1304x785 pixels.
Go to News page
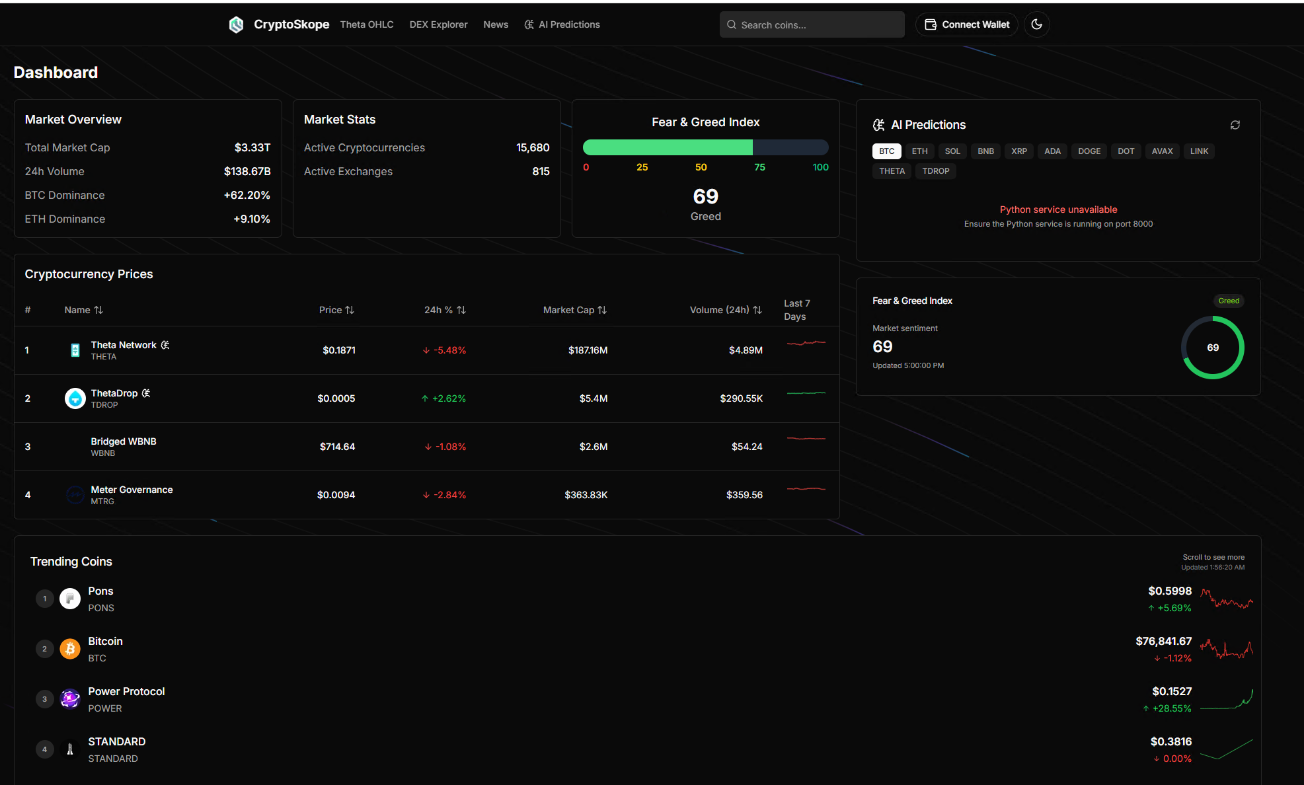[496, 24]
